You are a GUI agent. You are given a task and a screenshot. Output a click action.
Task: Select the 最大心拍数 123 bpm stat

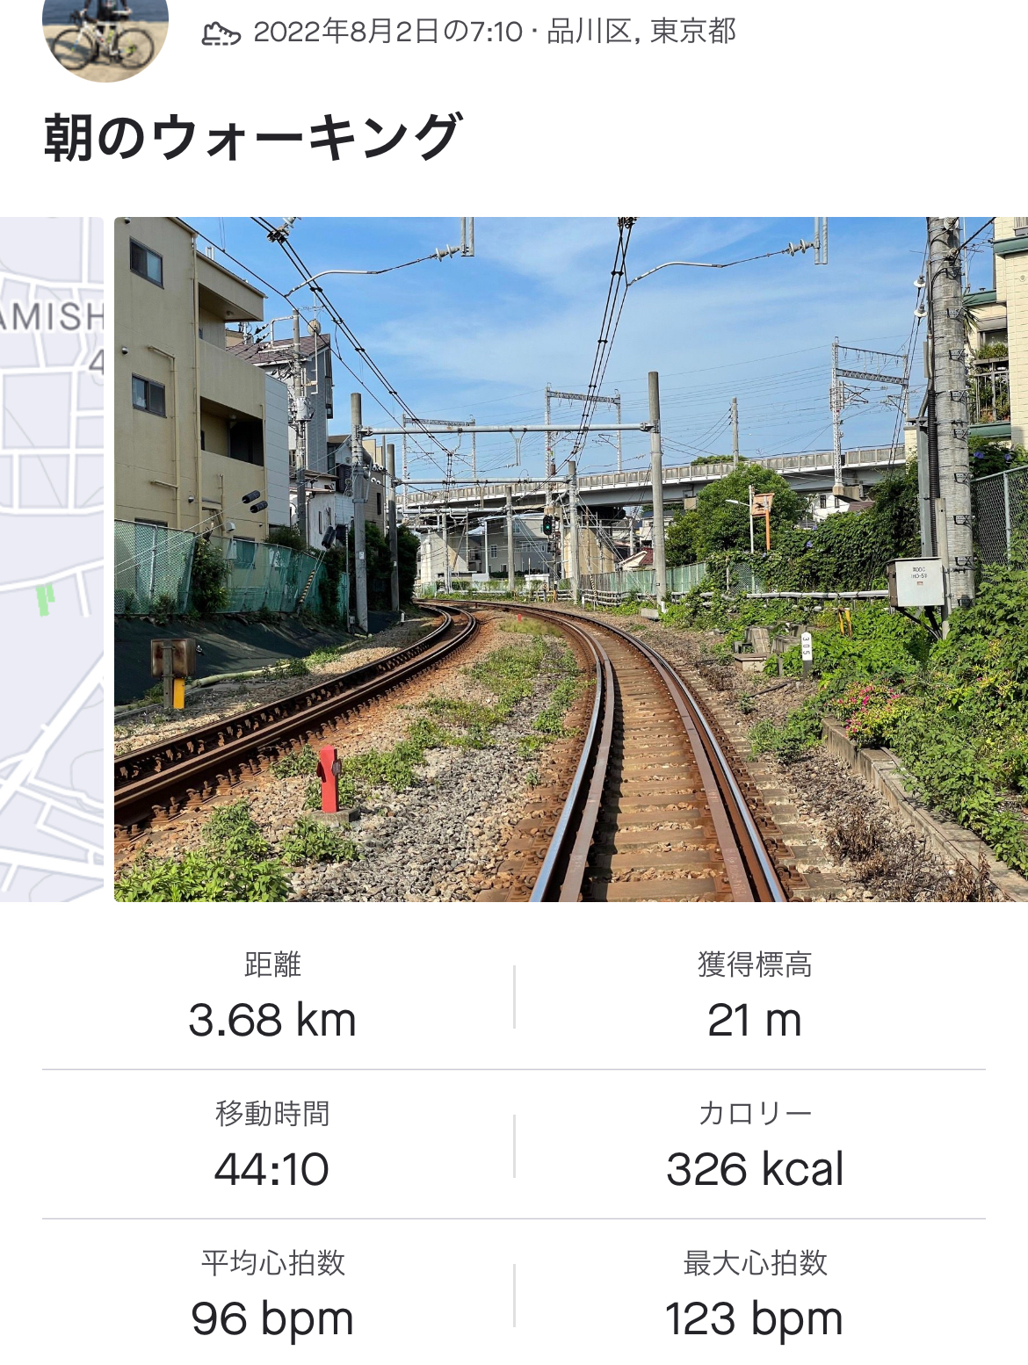click(x=755, y=1295)
